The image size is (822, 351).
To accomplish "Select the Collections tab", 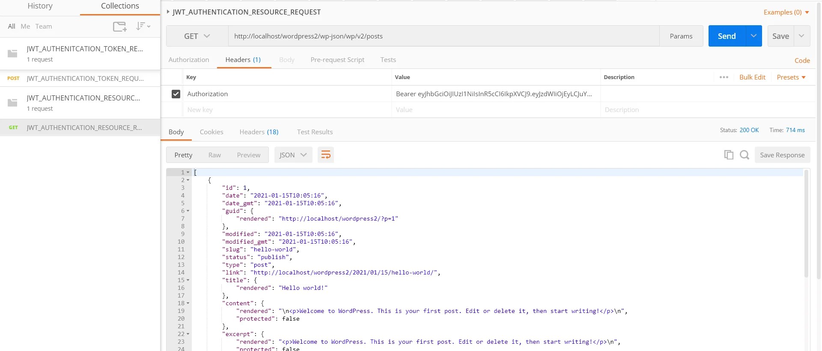I will click(120, 6).
